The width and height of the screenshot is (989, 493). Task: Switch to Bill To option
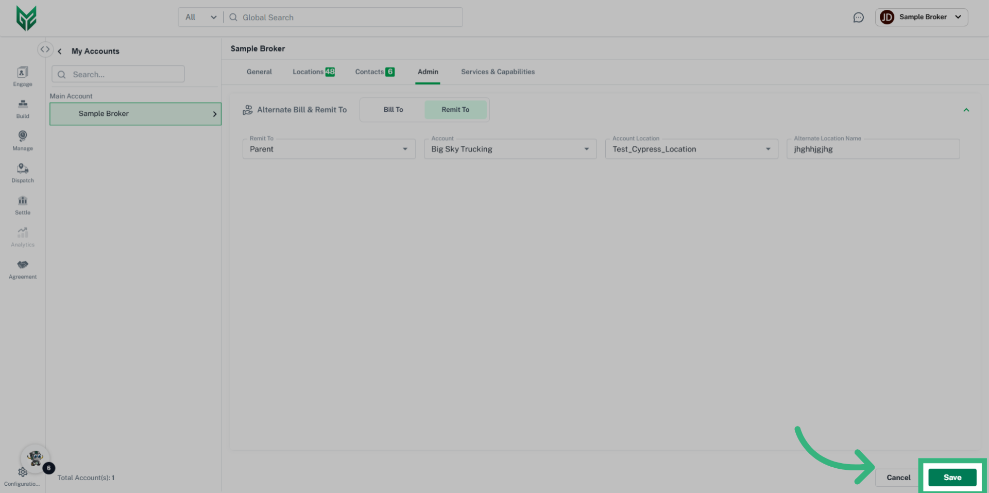(x=394, y=110)
